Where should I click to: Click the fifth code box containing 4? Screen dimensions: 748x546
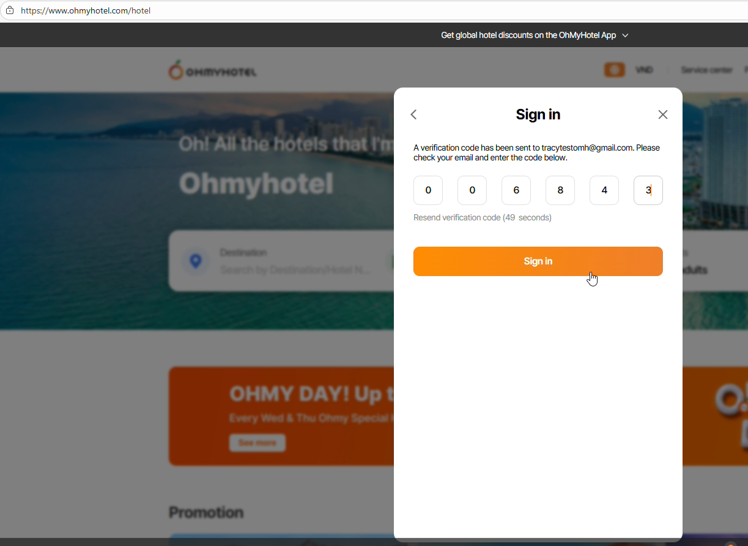pyautogui.click(x=604, y=190)
